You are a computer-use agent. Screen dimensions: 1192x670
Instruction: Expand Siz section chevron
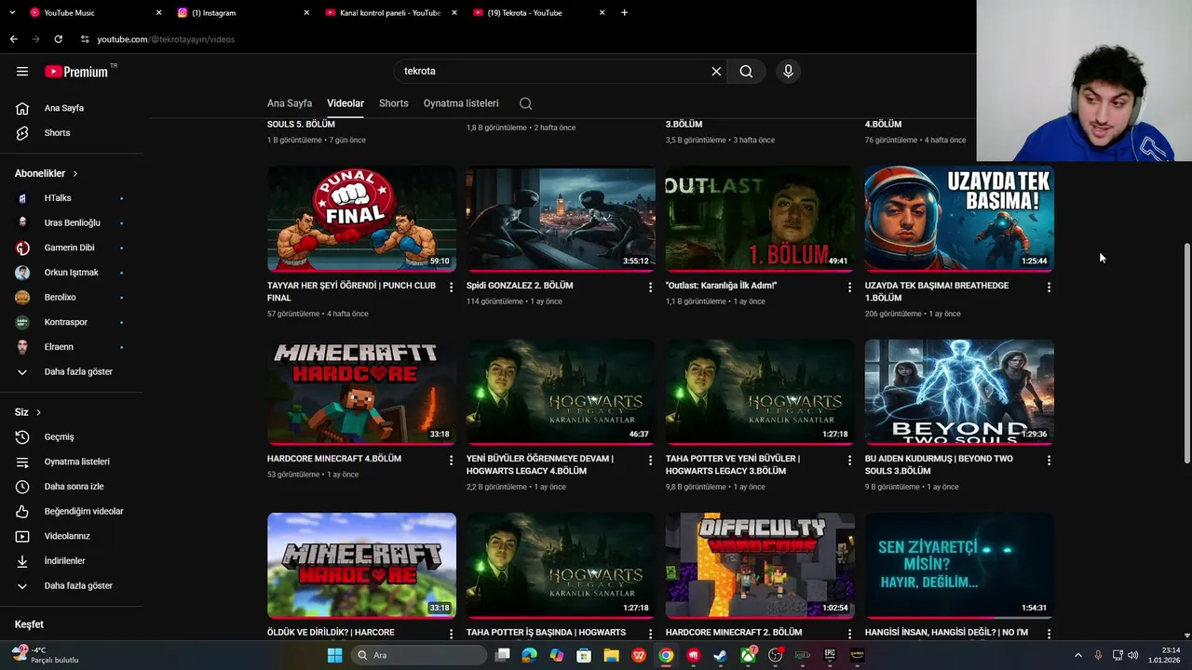tap(38, 412)
